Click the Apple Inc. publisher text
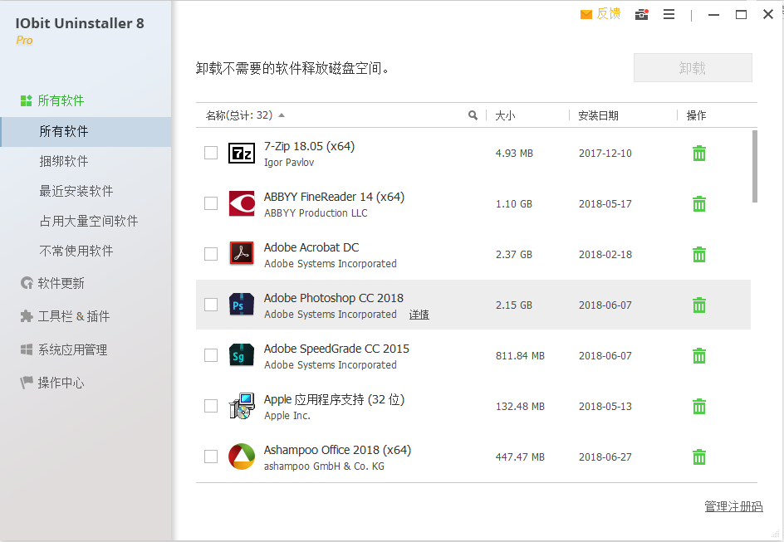This screenshot has height=542, width=784. coord(287,416)
